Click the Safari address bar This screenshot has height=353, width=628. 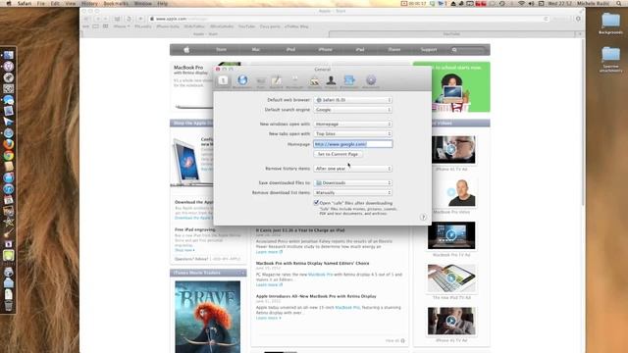[348, 19]
